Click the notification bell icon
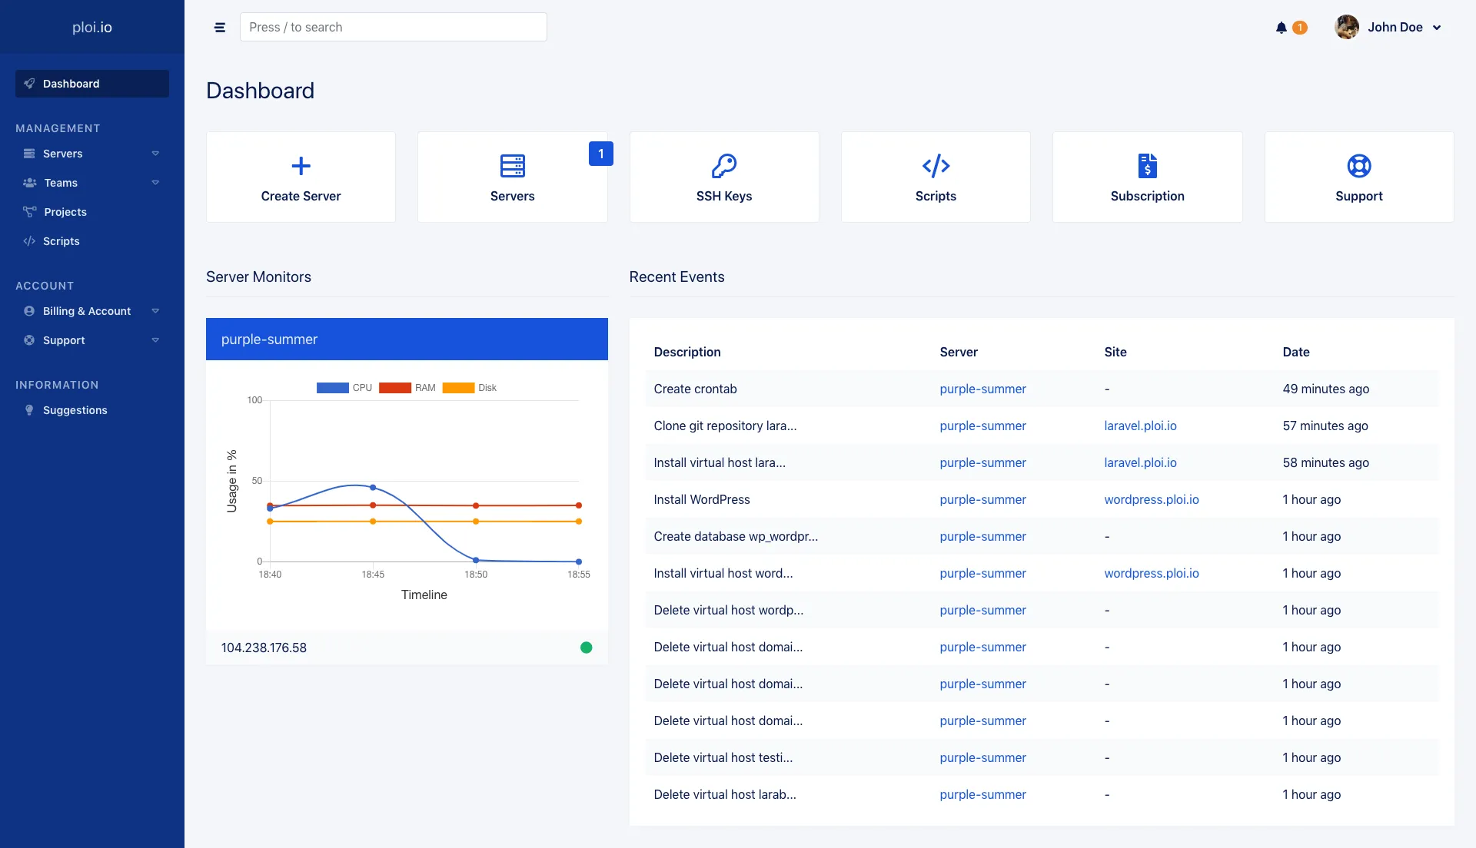 point(1280,27)
